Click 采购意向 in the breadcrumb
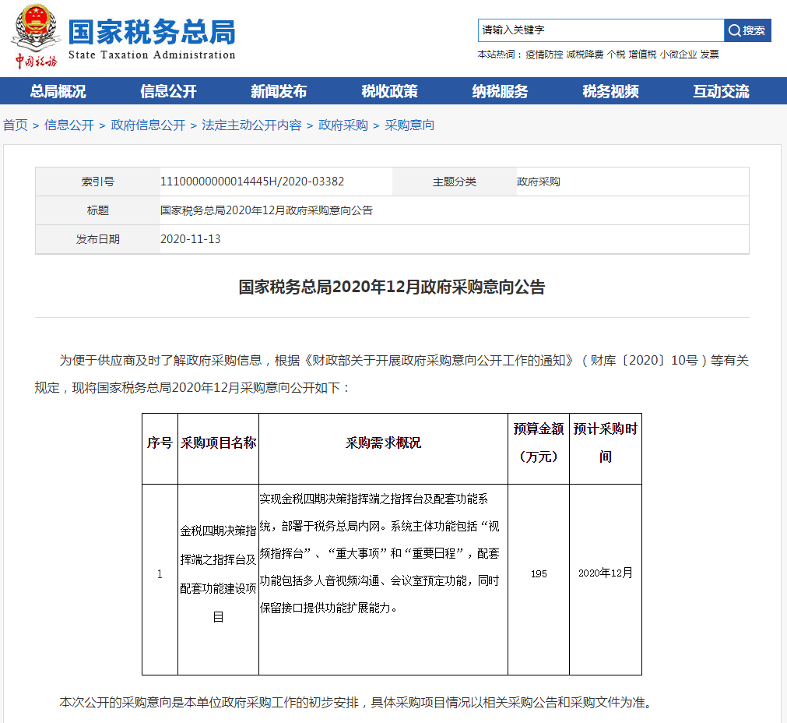787x723 pixels. click(409, 125)
